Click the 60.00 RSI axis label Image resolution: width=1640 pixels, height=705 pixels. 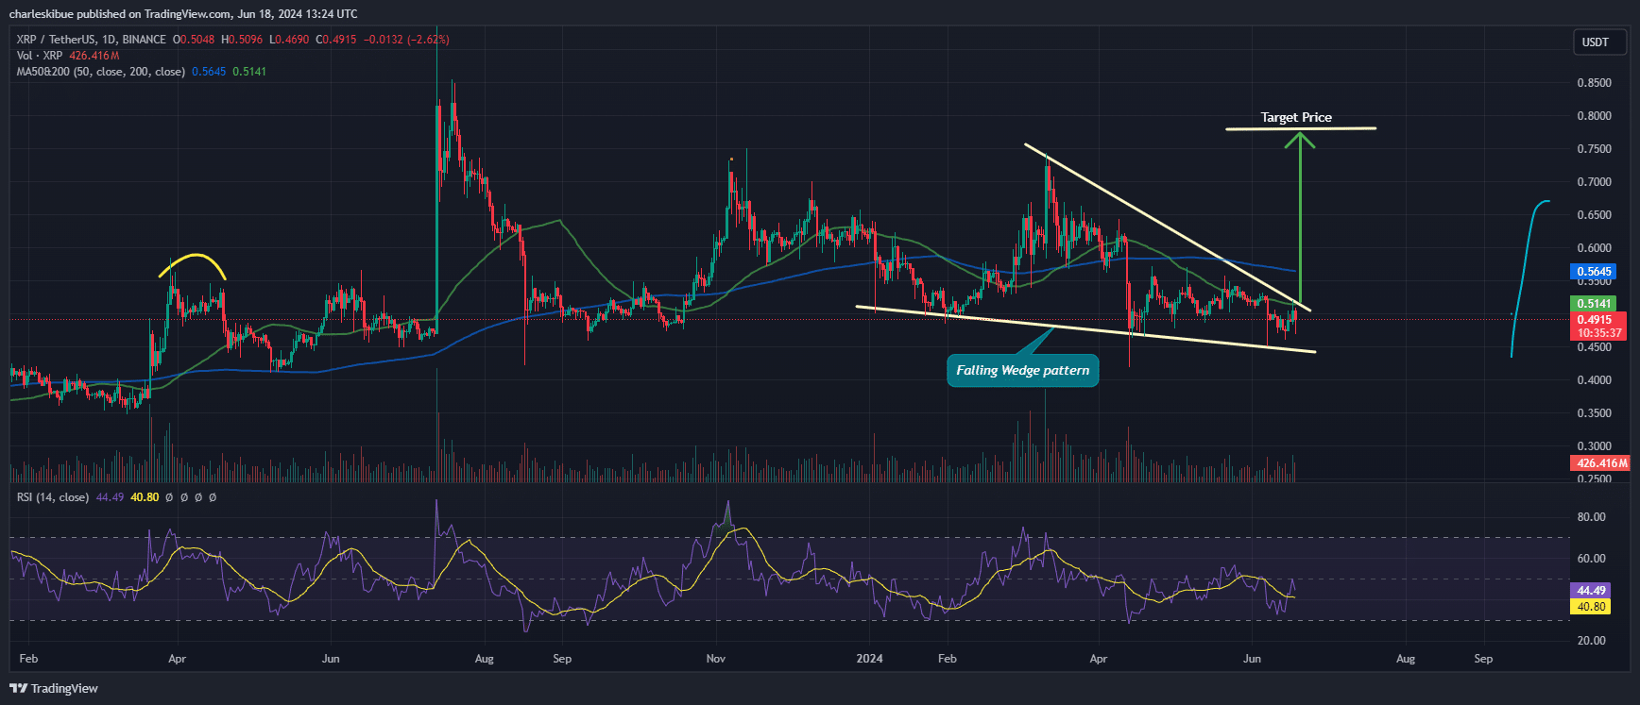(x=1591, y=559)
